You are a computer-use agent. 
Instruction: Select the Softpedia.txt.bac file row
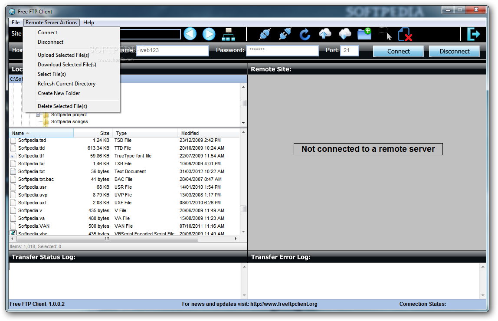pyautogui.click(x=124, y=179)
